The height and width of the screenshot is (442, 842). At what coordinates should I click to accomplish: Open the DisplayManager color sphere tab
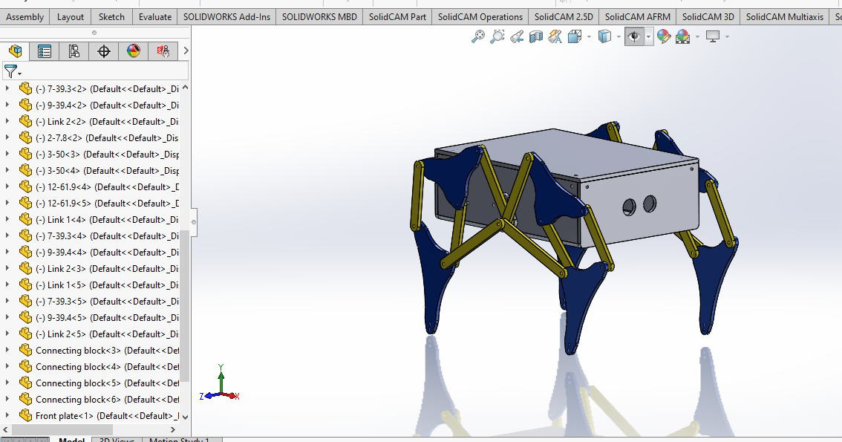click(133, 51)
